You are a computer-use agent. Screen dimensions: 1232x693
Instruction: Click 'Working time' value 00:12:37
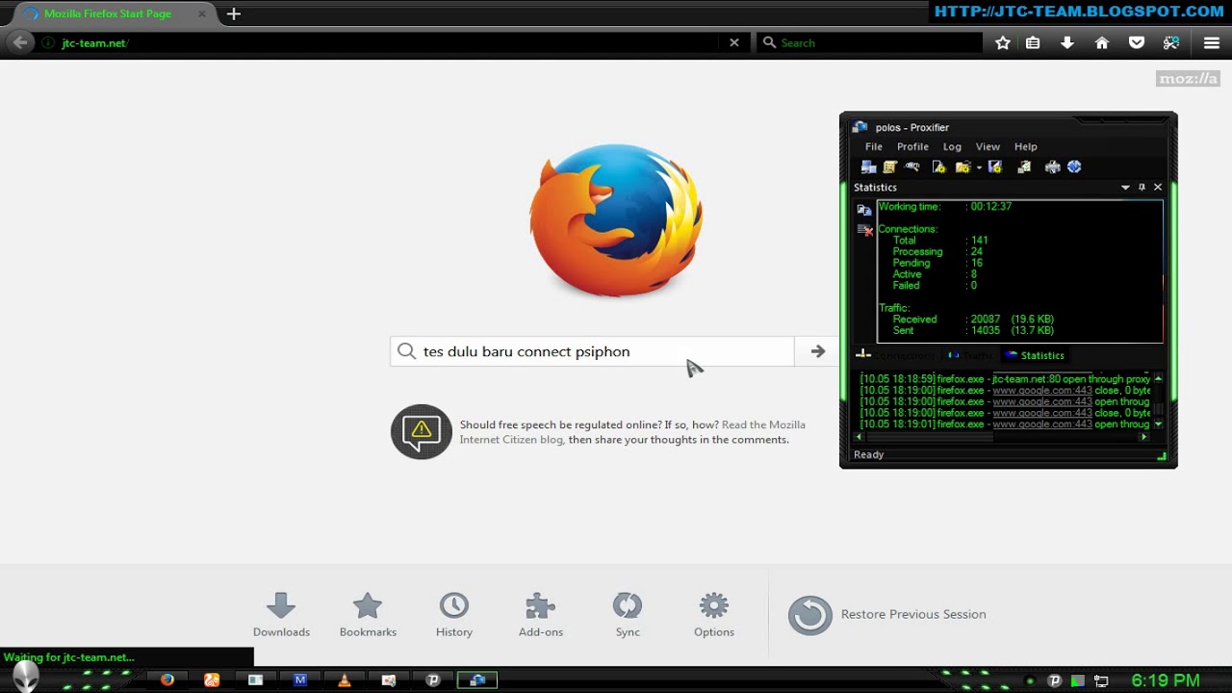click(x=990, y=206)
